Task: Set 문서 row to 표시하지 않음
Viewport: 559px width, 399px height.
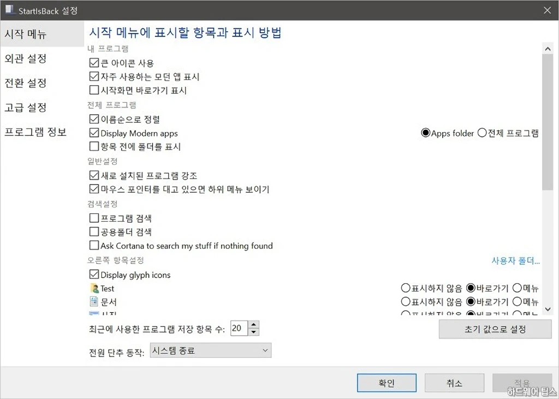Action: [x=406, y=302]
